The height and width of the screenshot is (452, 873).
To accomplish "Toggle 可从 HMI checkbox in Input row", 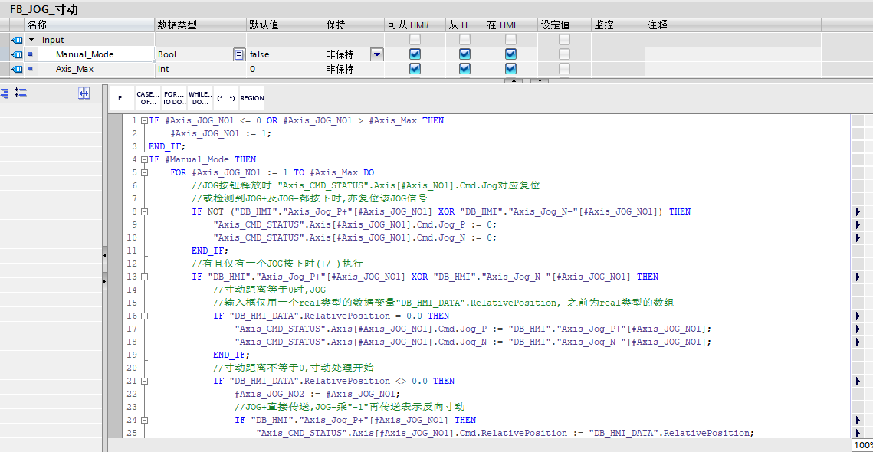I will [x=415, y=40].
